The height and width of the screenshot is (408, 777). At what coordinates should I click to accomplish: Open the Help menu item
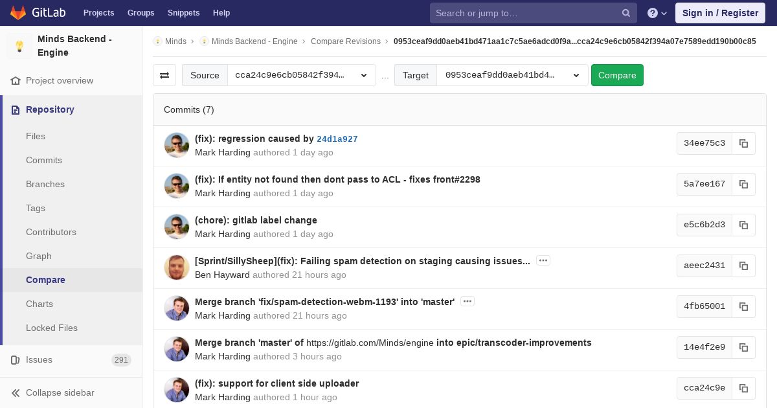tap(221, 13)
